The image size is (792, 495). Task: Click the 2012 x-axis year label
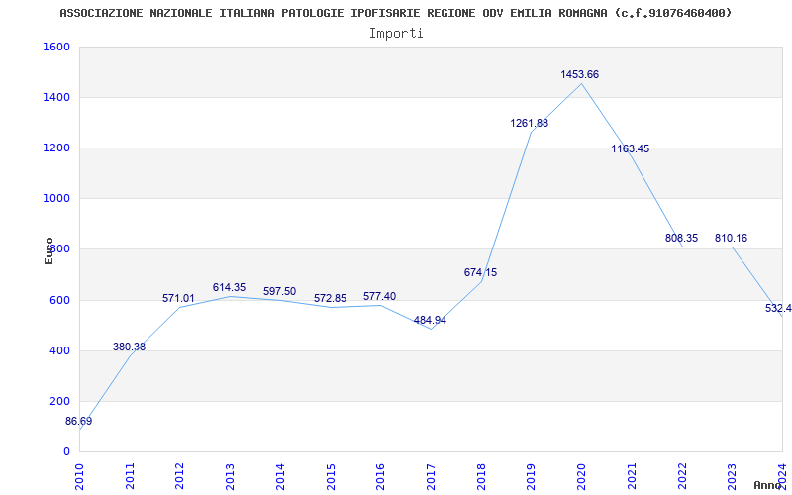click(x=180, y=476)
